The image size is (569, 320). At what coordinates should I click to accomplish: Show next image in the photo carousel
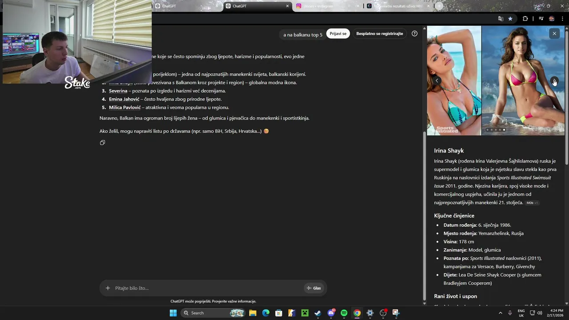pos(554,80)
